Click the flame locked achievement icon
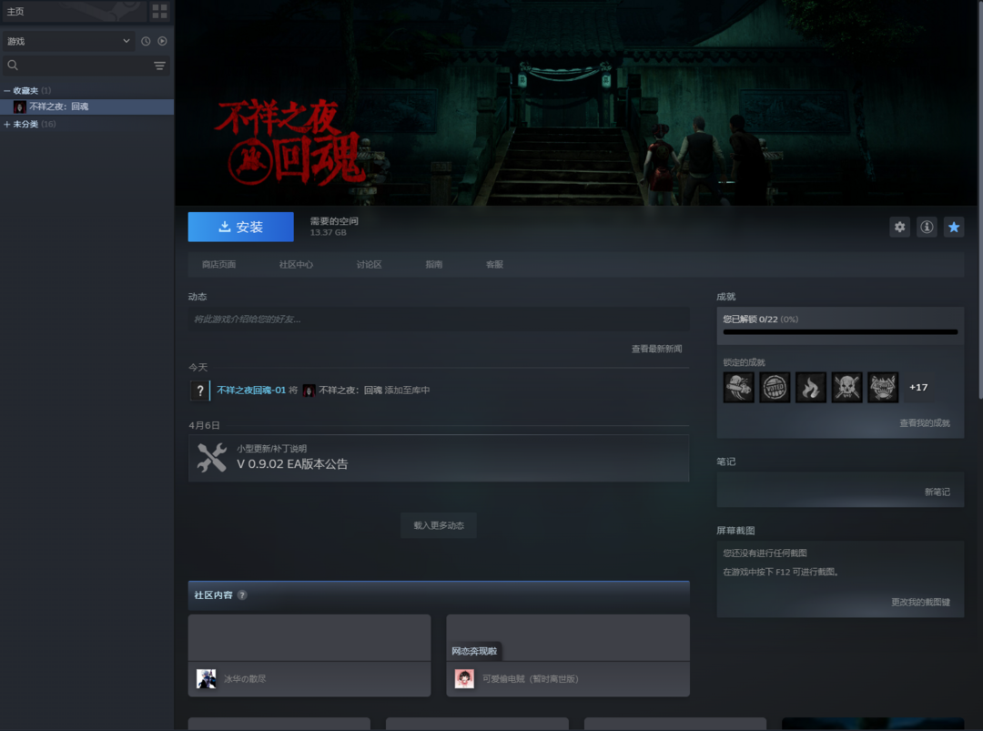The height and width of the screenshot is (731, 983). [811, 388]
